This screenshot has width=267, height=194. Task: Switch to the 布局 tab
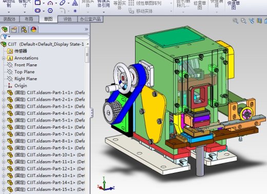[29, 19]
